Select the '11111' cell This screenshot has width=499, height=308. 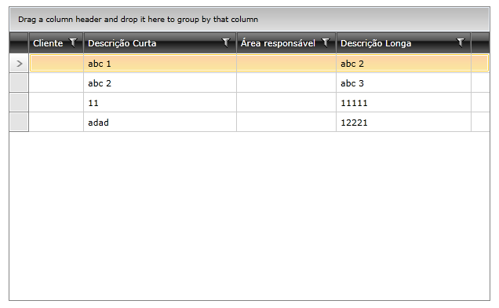[403, 102]
